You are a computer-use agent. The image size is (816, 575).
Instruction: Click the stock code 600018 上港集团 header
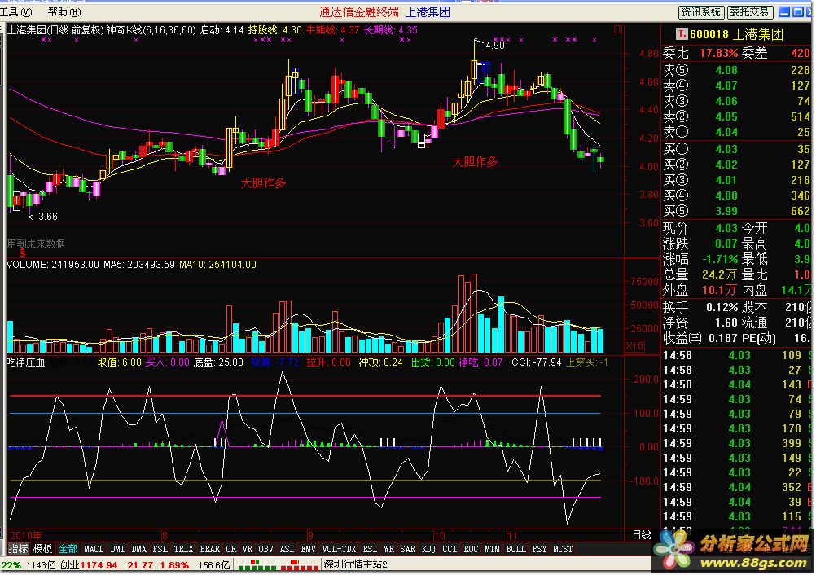736,35
